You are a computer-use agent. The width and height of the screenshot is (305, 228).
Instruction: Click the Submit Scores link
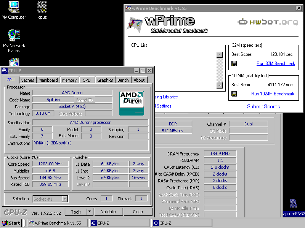pos(263,106)
